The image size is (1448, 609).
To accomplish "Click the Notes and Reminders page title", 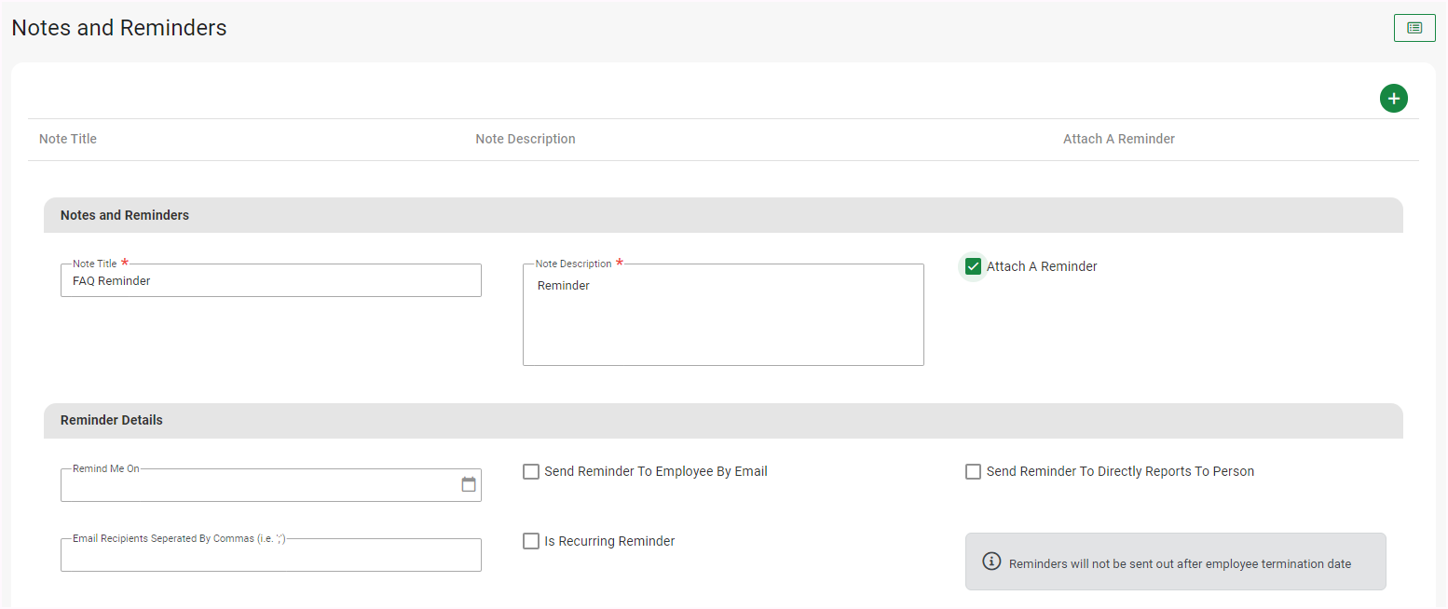I will 119,28.
